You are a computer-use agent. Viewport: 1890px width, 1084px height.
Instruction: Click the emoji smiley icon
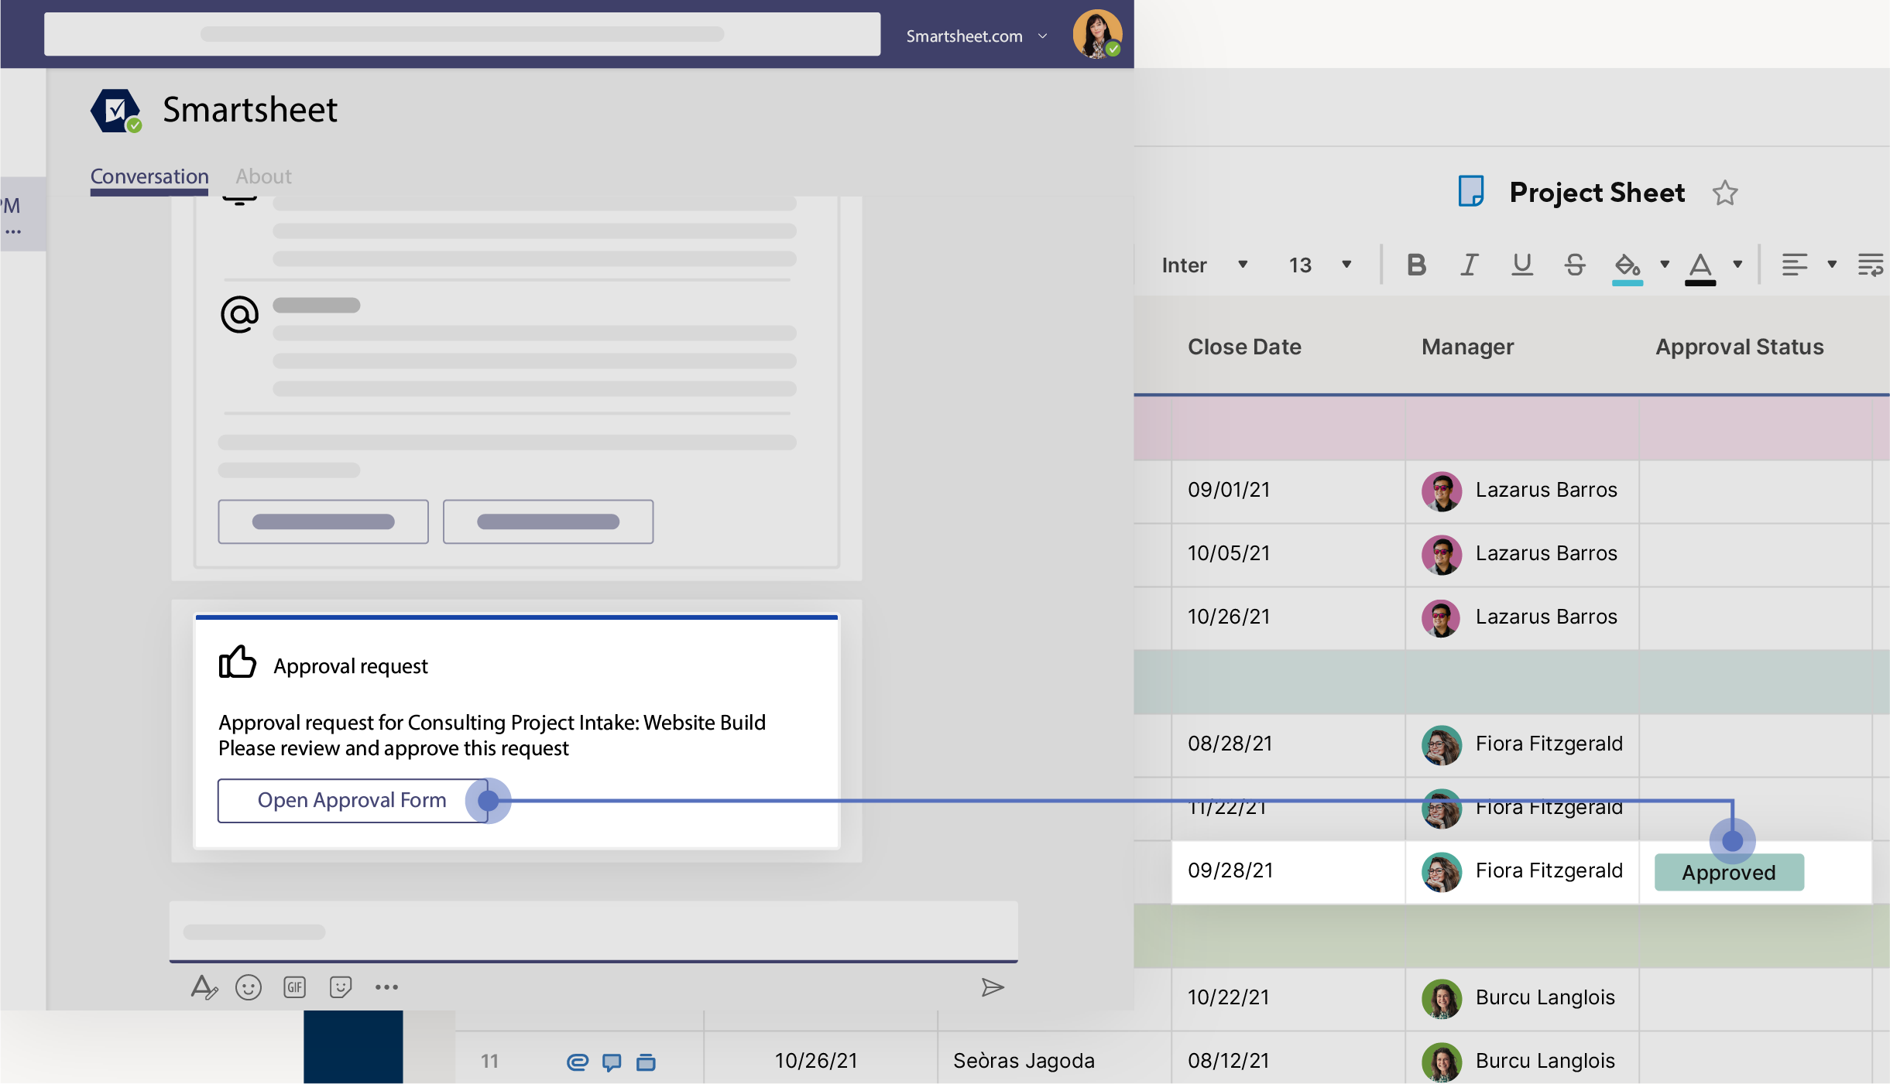(x=248, y=987)
